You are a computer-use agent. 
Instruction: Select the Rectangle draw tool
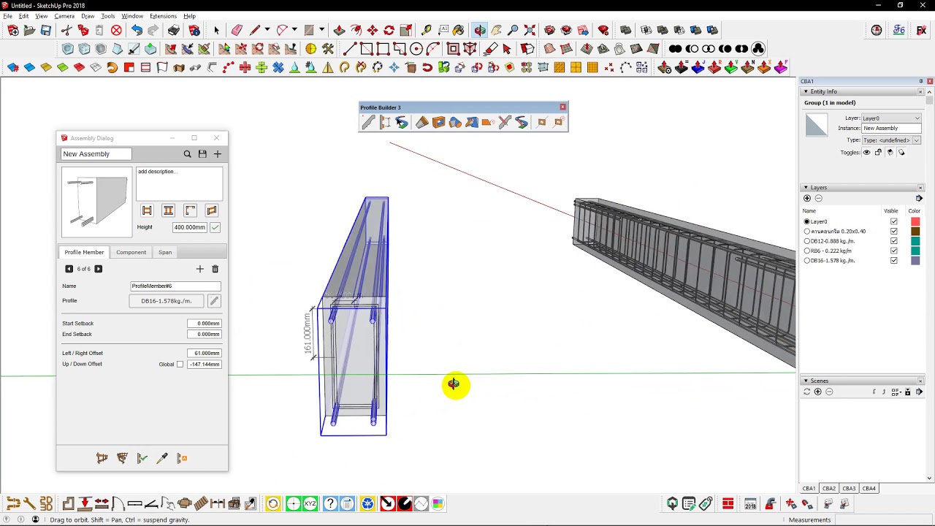coord(366,49)
